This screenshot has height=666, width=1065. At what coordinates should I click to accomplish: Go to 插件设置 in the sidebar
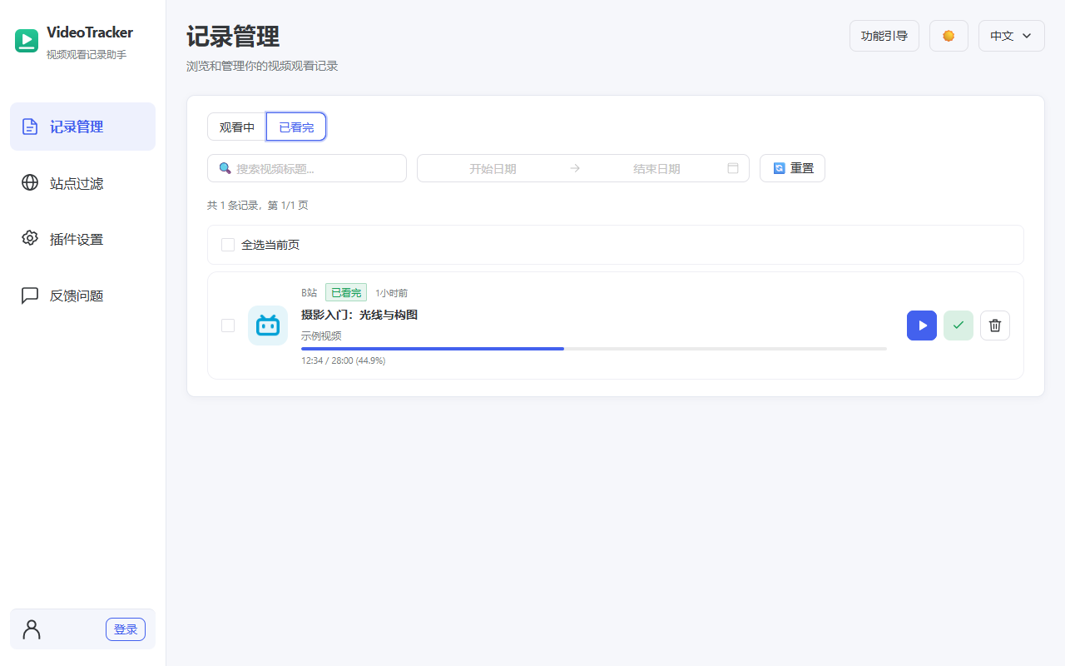pos(82,239)
